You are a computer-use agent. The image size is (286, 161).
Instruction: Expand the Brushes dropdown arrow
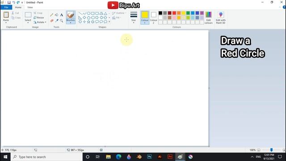71,23
